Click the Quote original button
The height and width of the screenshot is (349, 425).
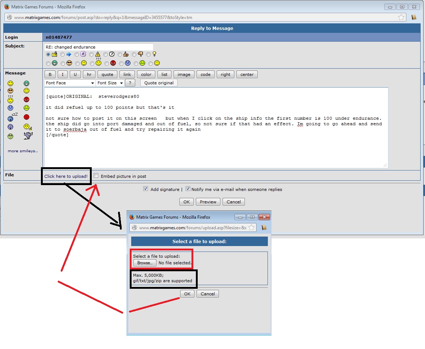(159, 83)
